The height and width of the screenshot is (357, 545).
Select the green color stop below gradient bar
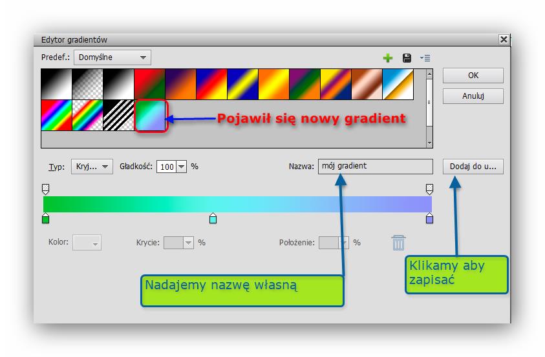click(45, 219)
